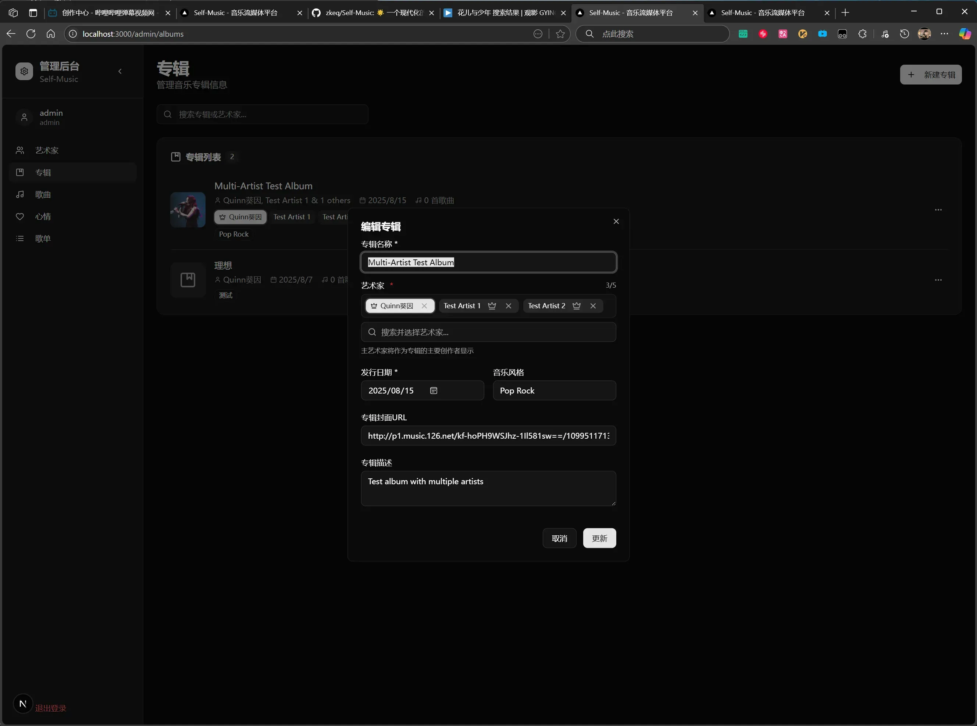This screenshot has height=726, width=977.
Task: Remove the Test Artist 2 chip
Action: (593, 306)
